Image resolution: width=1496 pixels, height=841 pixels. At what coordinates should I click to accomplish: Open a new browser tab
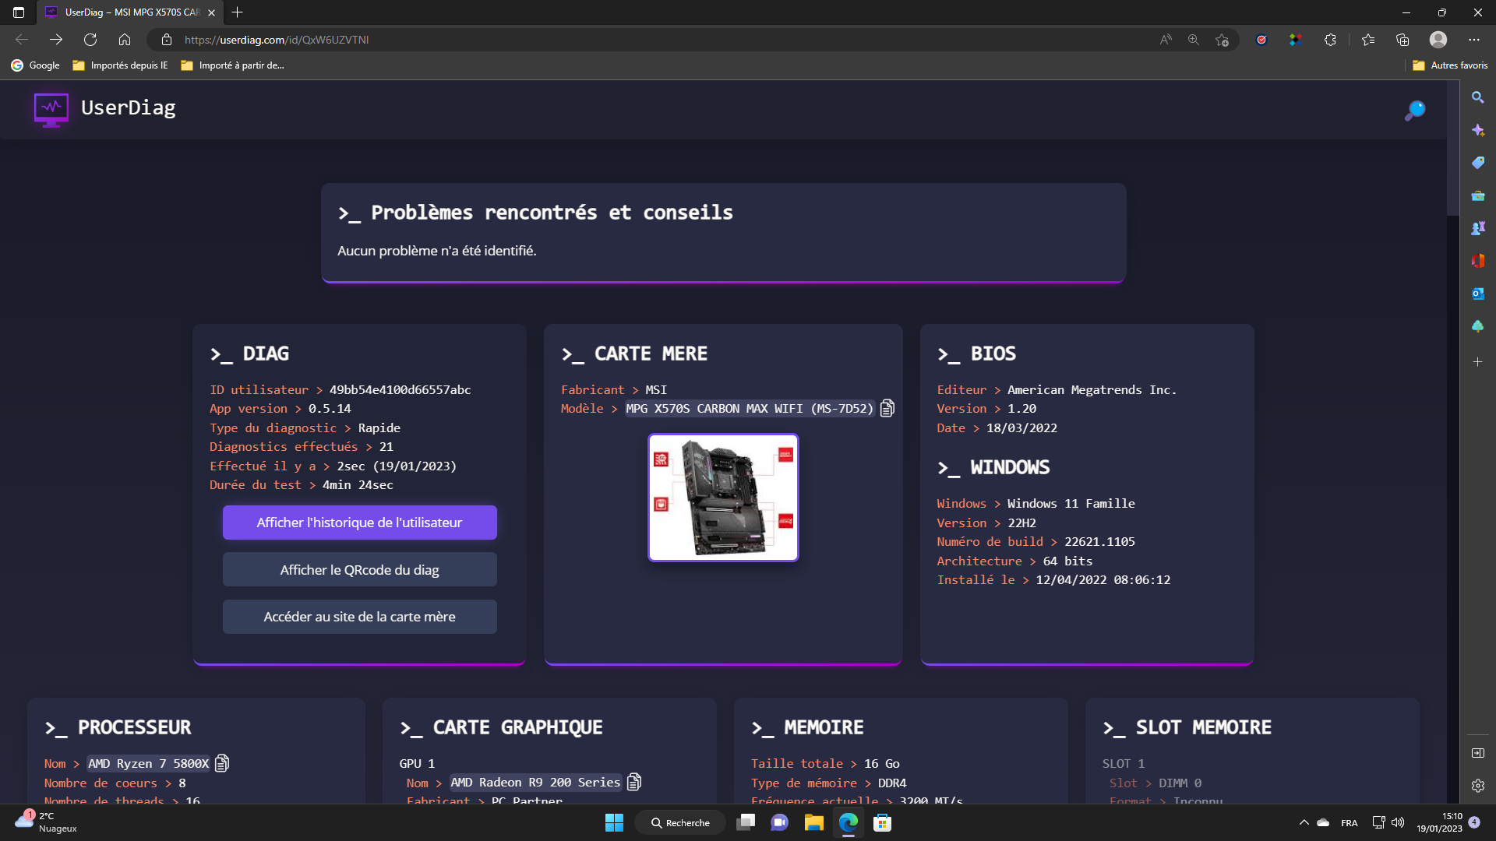pos(238,12)
